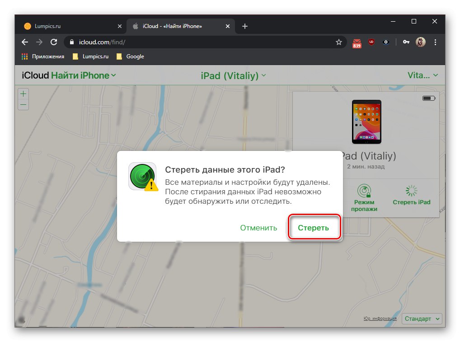
Task: Open the Google bookmark folder
Action: click(130, 56)
